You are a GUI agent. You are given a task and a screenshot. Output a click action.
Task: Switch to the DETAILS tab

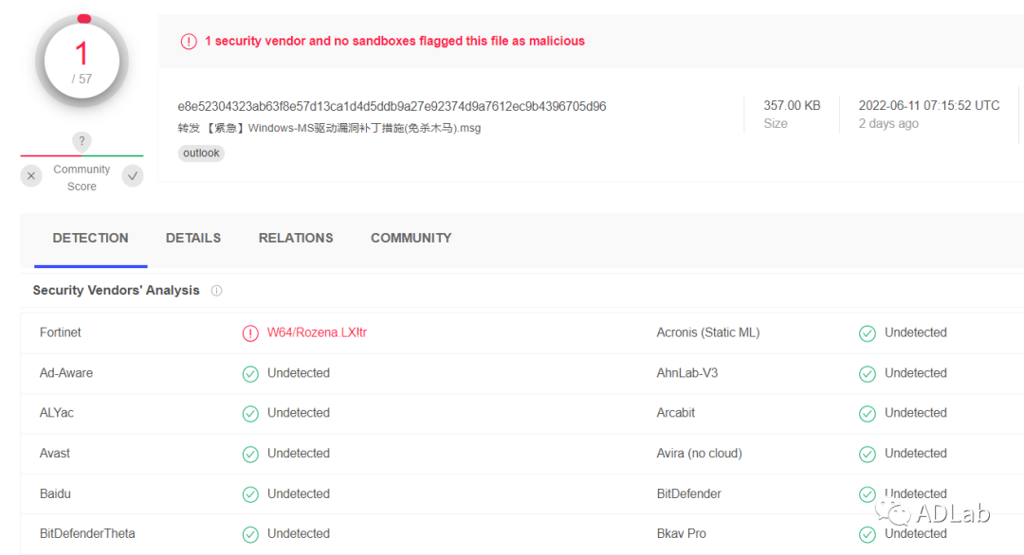pos(193,239)
